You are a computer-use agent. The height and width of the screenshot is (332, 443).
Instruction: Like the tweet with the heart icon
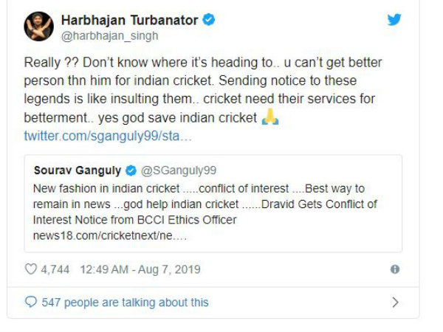(x=30, y=269)
